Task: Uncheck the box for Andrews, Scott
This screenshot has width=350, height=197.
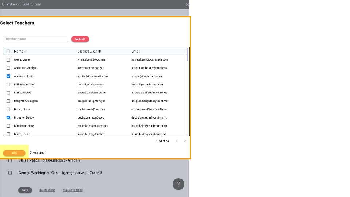Action: click(x=8, y=76)
